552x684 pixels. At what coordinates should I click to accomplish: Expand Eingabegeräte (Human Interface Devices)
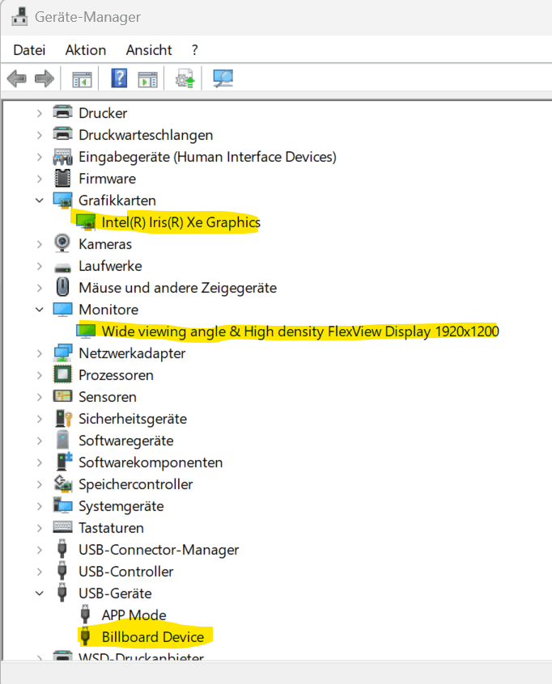tap(40, 157)
